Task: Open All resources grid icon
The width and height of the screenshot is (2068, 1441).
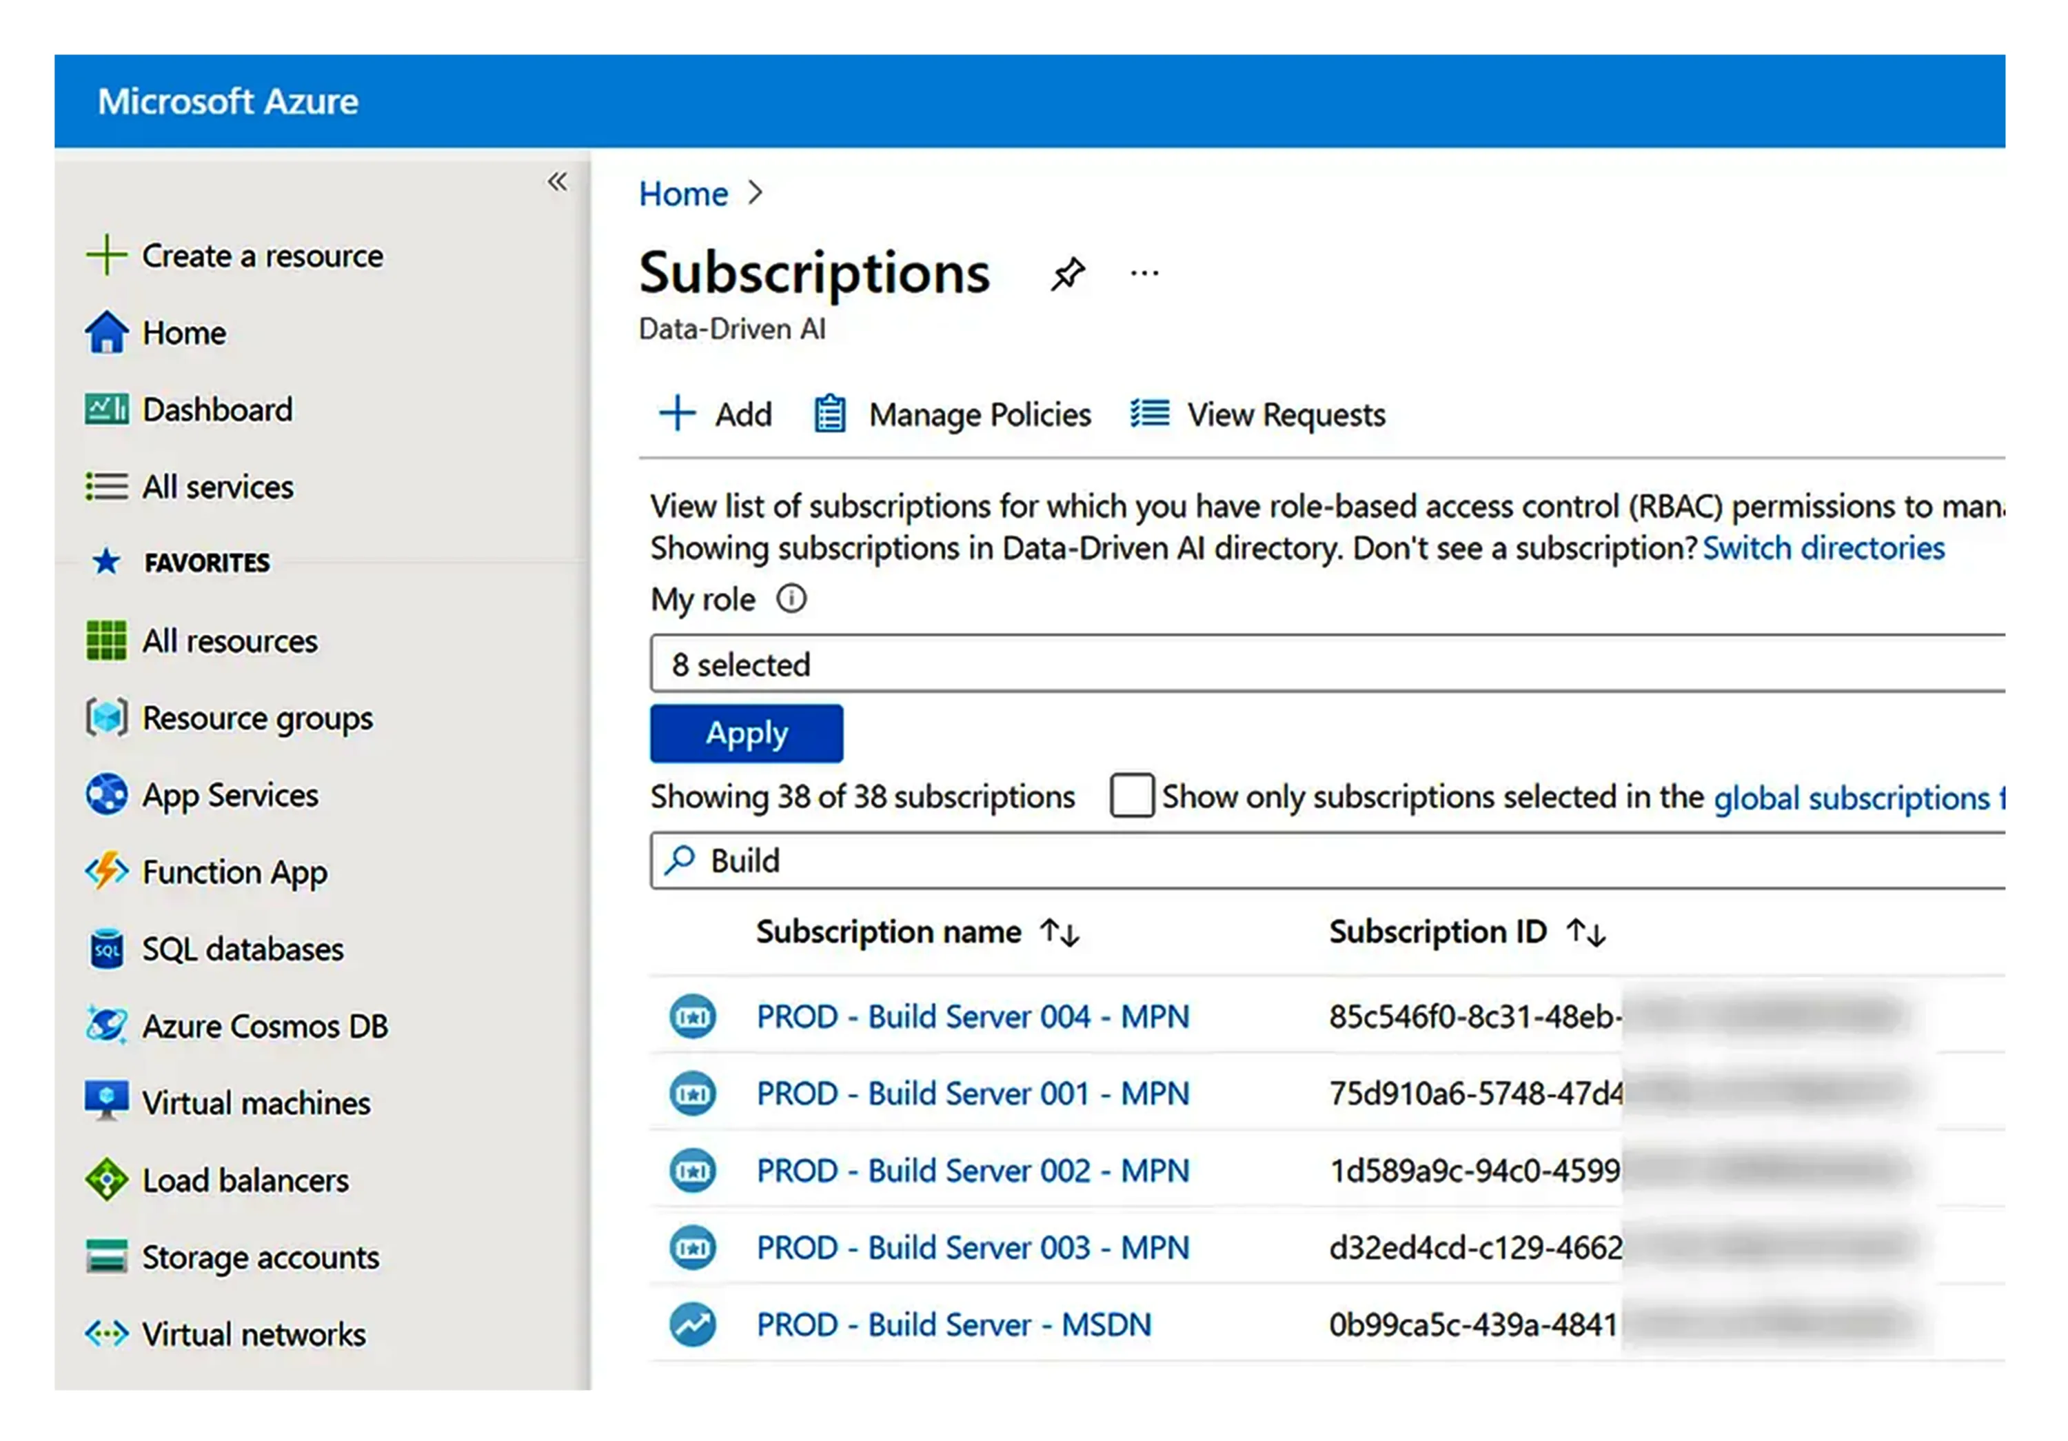Action: coord(106,641)
